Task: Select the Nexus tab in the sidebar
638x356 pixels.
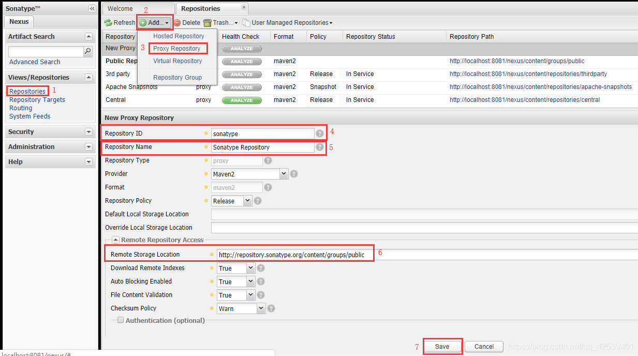Action: coord(20,22)
